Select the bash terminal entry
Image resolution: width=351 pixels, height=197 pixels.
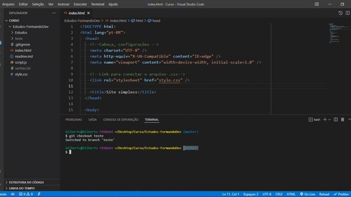pos(314,120)
